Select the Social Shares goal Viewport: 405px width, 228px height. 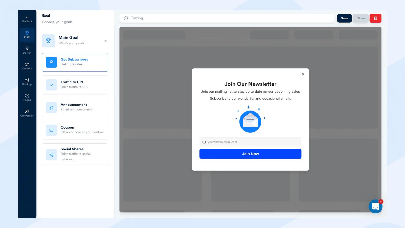click(x=75, y=155)
